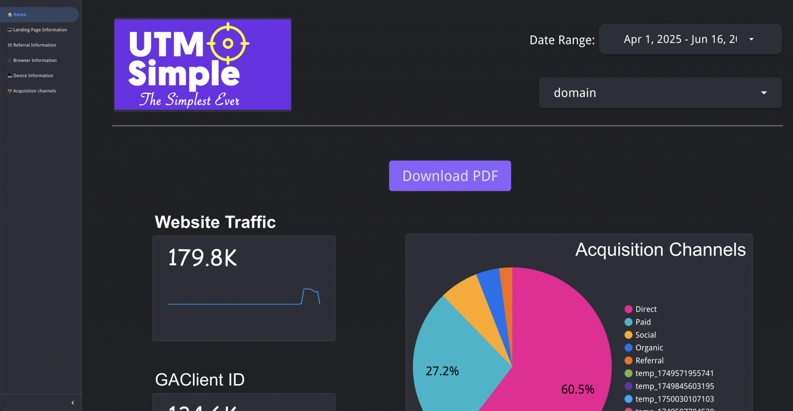Collapse the sidebar with the chevron arrow
Image resolution: width=793 pixels, height=411 pixels.
(x=73, y=403)
